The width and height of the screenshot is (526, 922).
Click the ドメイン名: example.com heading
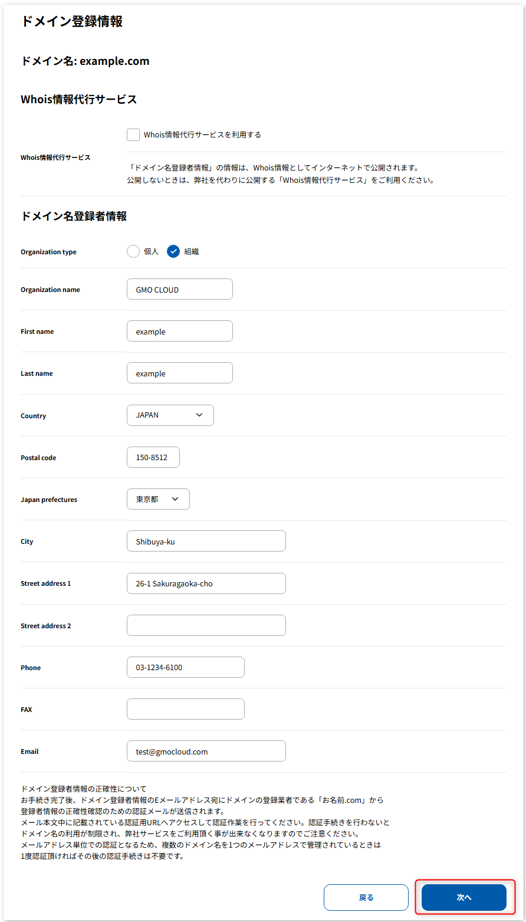pos(85,61)
